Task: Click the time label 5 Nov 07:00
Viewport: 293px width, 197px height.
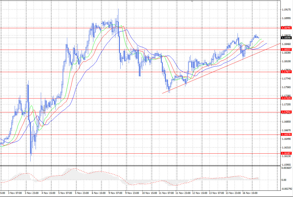Action: click(65, 193)
